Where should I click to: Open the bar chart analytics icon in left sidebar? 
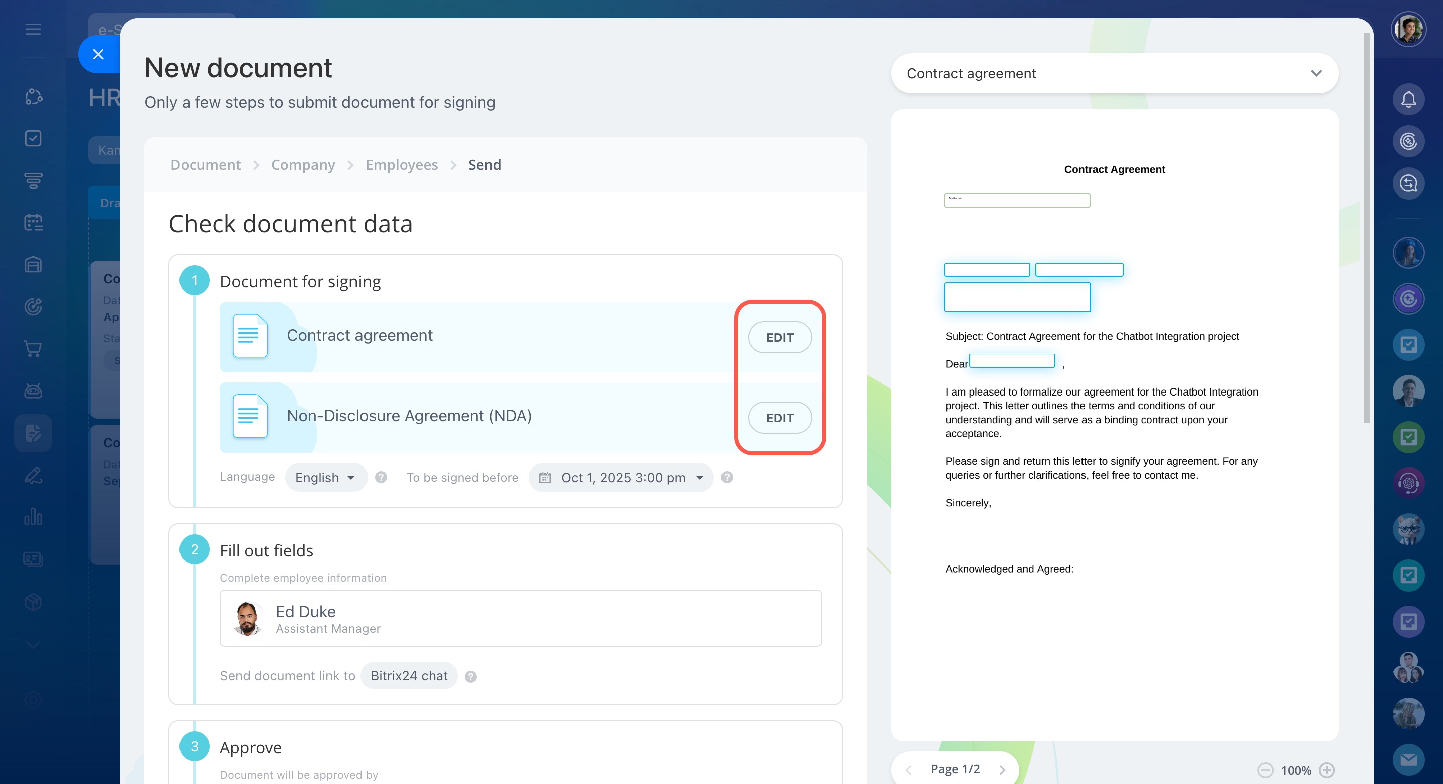point(33,517)
